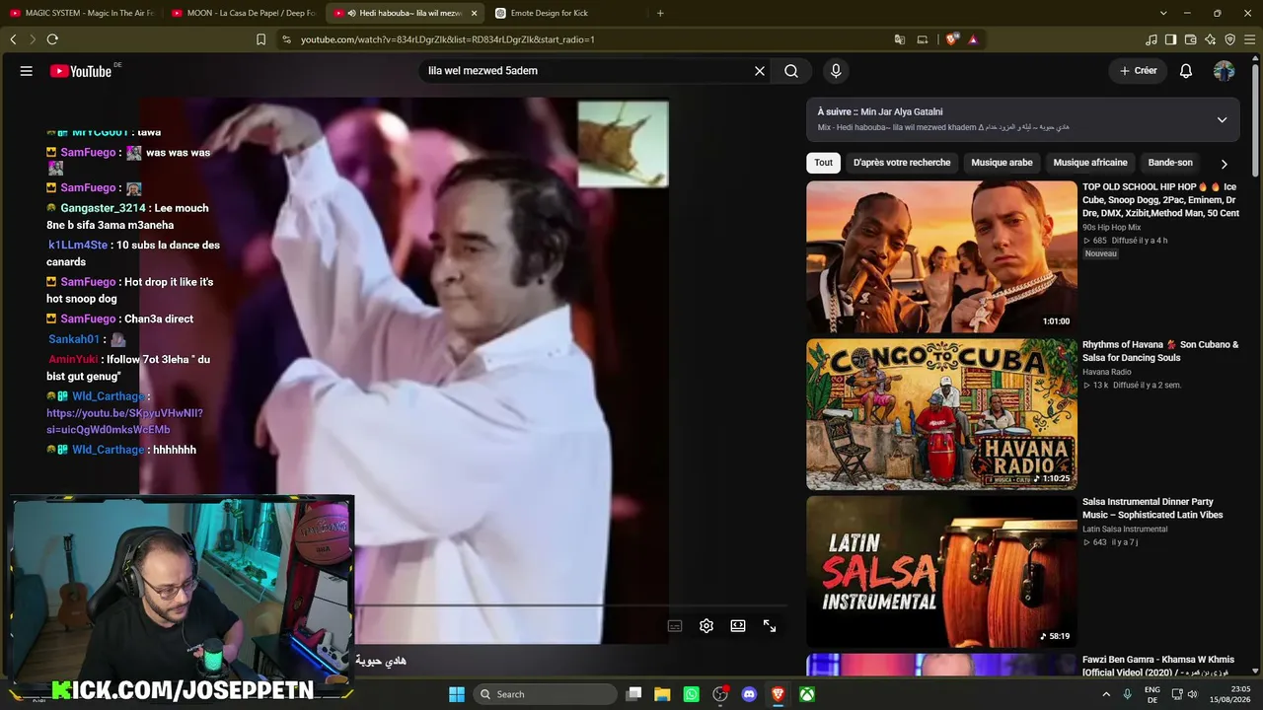
Task: Open the site settings icon in the address bar
Action: 286,39
